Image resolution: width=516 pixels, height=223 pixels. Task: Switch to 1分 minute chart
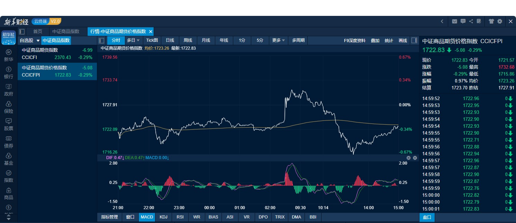242,40
